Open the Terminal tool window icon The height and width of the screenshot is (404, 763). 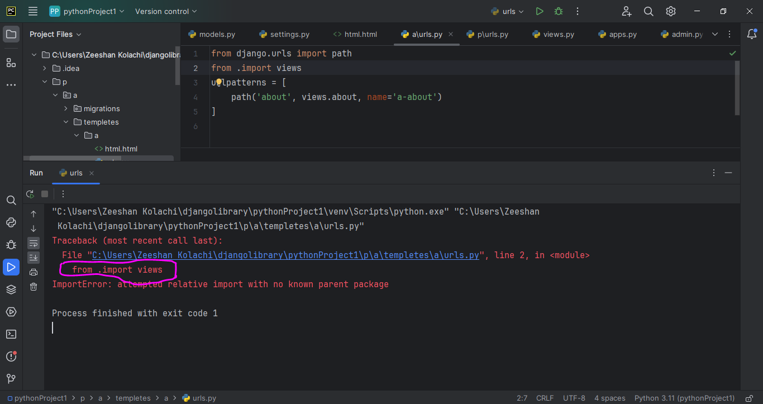pyautogui.click(x=11, y=334)
